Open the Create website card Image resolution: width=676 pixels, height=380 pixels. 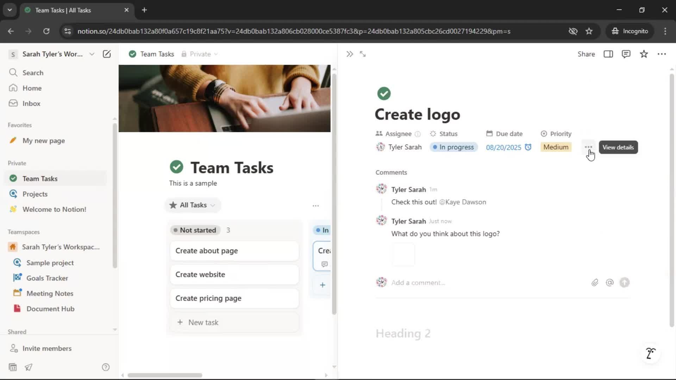coord(234,274)
